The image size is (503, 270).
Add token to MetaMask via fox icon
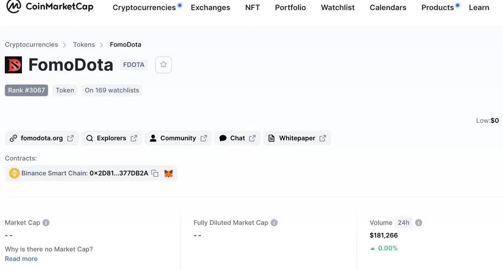click(x=169, y=173)
